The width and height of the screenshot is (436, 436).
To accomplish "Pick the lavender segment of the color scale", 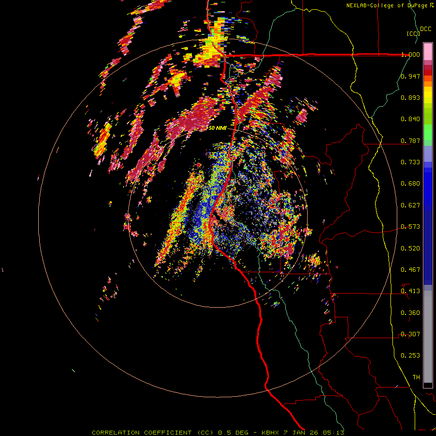I will (428, 154).
